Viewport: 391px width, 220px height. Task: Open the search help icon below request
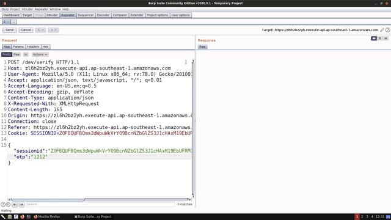tap(2, 204)
